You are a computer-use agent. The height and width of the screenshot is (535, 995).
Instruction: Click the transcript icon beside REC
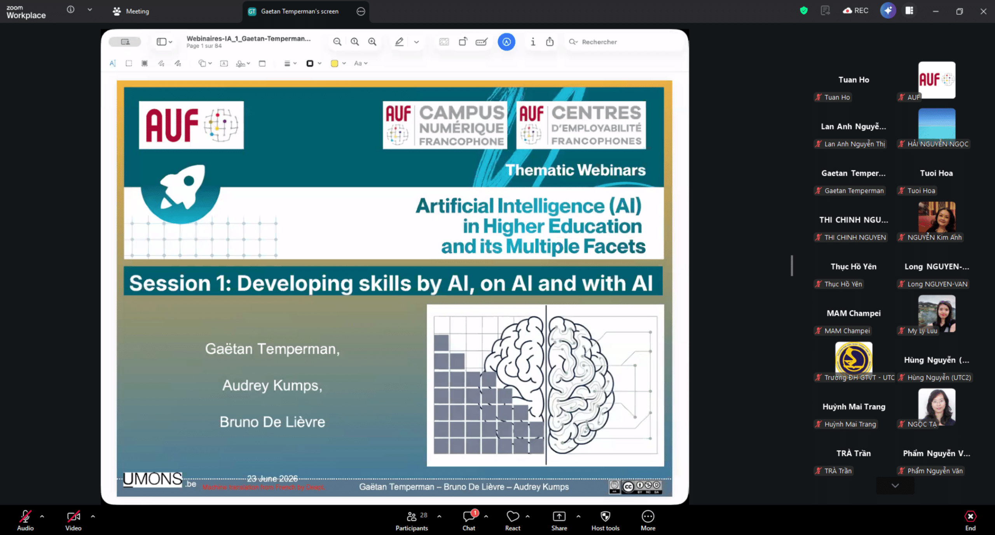coord(825,10)
